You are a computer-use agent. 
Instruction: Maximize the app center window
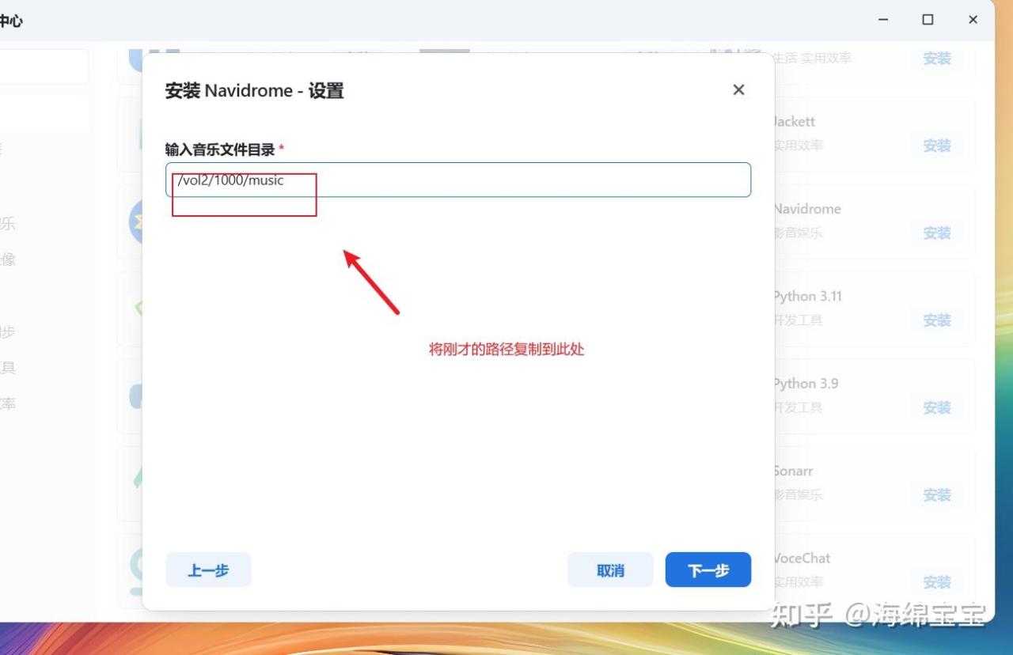pyautogui.click(x=928, y=20)
